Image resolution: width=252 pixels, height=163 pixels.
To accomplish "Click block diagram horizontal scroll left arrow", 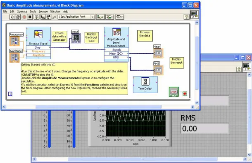I will (4, 107).
